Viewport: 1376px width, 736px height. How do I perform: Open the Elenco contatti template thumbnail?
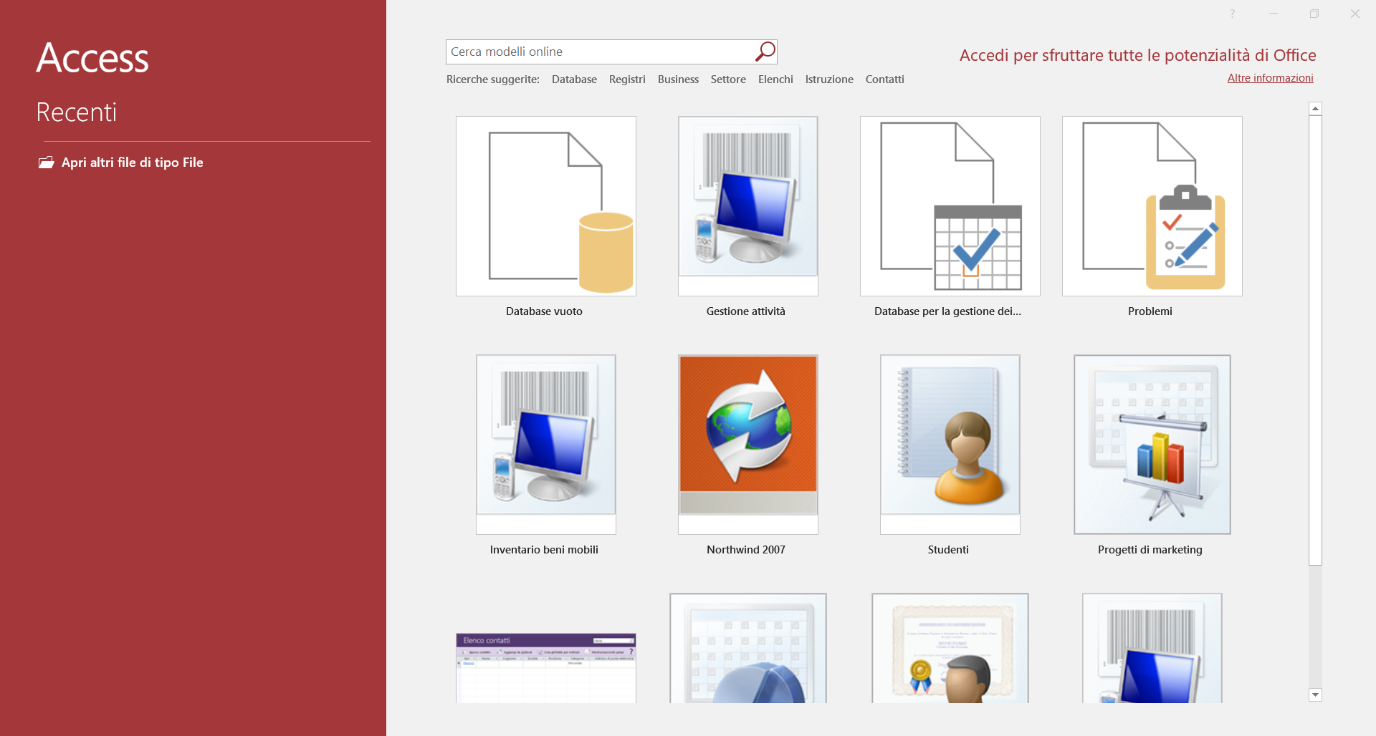pos(545,668)
